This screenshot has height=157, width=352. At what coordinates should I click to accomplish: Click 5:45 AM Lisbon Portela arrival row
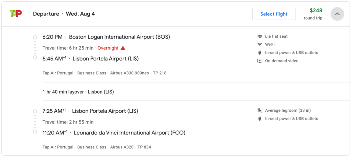(x=90, y=59)
